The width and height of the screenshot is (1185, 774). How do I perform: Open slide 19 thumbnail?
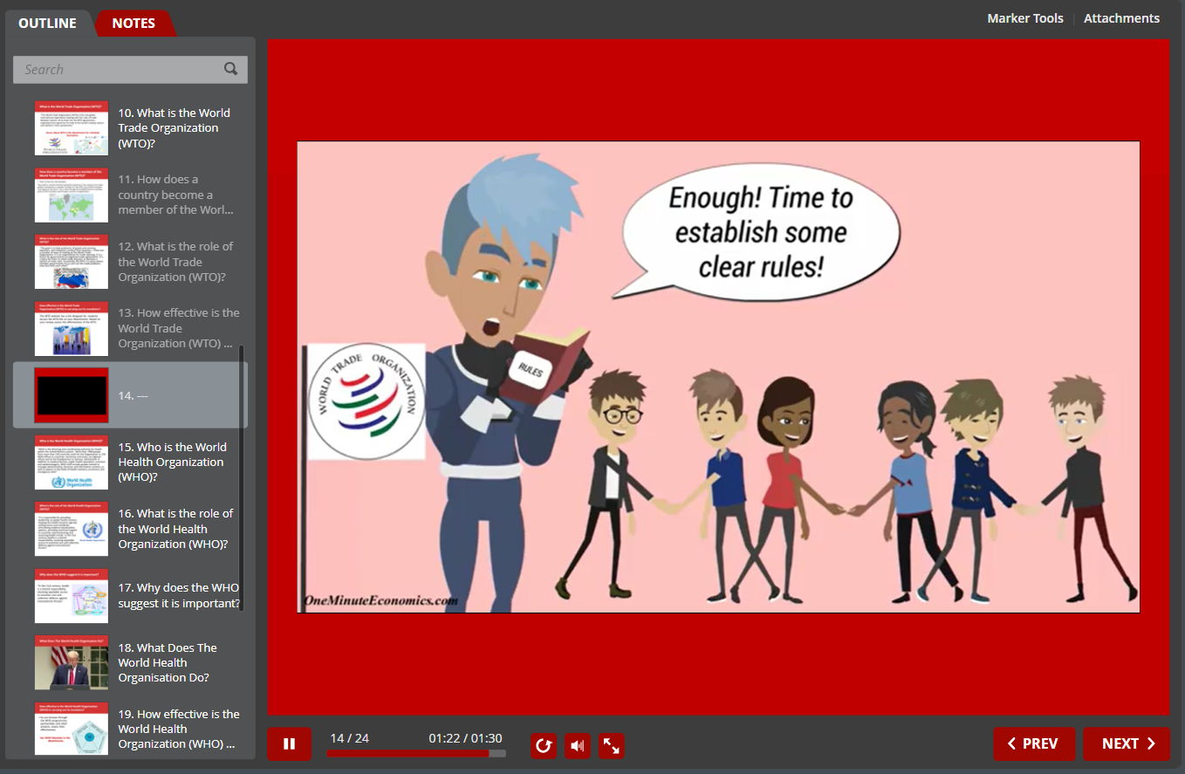pyautogui.click(x=72, y=729)
